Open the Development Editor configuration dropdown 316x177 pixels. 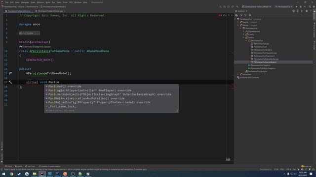coord(257,6)
